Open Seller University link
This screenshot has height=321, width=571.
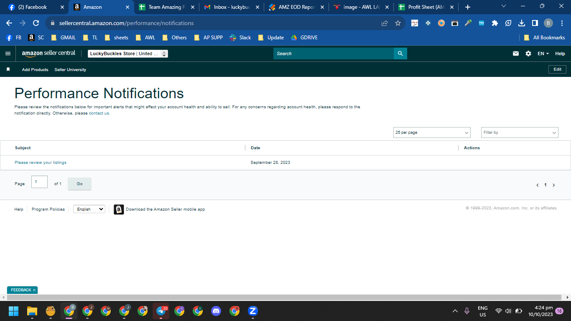(x=70, y=69)
